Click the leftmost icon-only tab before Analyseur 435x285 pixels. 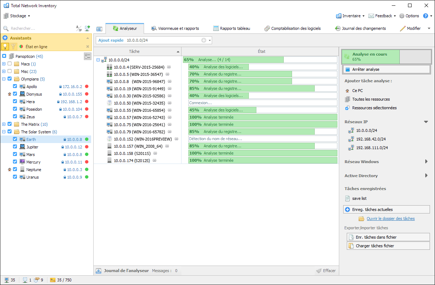click(99, 29)
